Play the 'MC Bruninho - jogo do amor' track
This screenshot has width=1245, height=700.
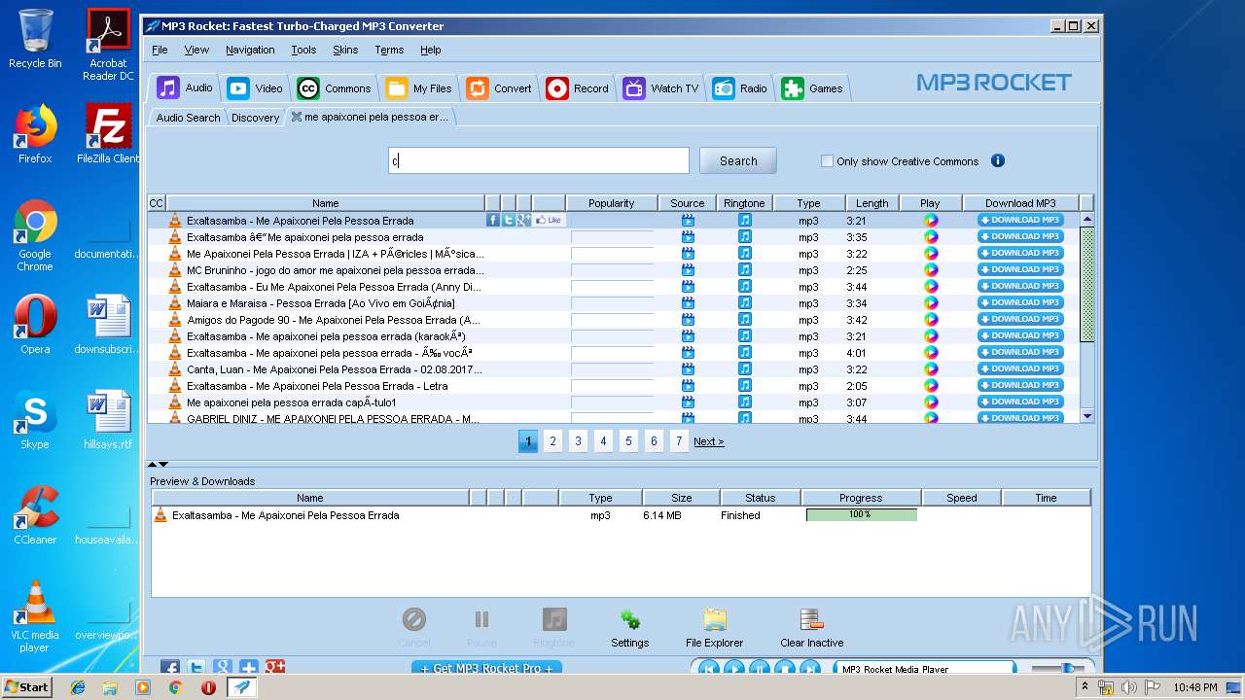tap(931, 269)
